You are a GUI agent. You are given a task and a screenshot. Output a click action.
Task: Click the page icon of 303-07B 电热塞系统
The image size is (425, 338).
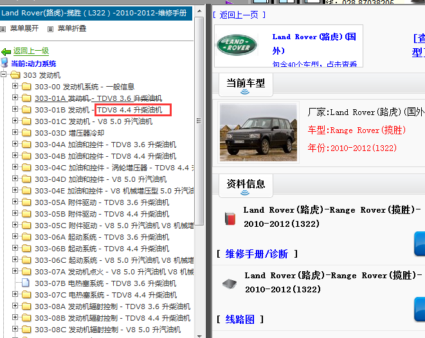[x=26, y=283]
